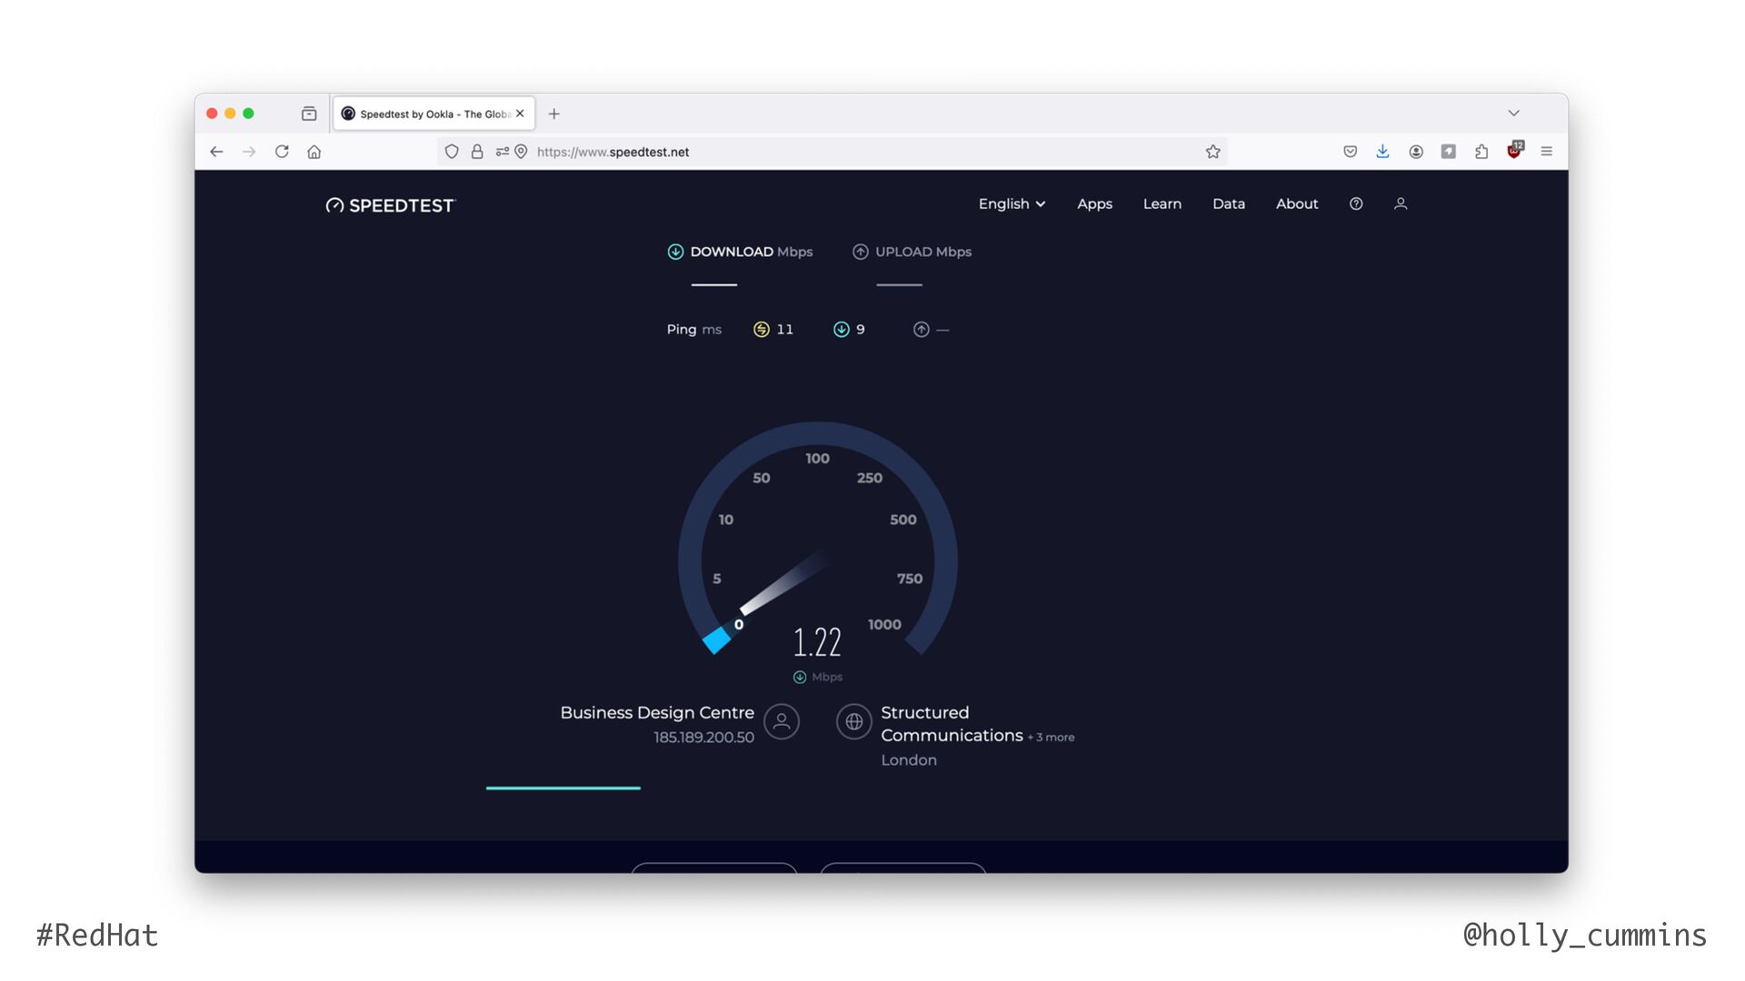1745x981 pixels.
Task: Select the Learn navigation item
Action: [1162, 204]
